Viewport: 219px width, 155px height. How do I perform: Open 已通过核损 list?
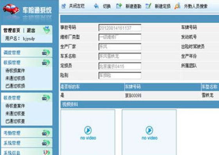[15, 86]
